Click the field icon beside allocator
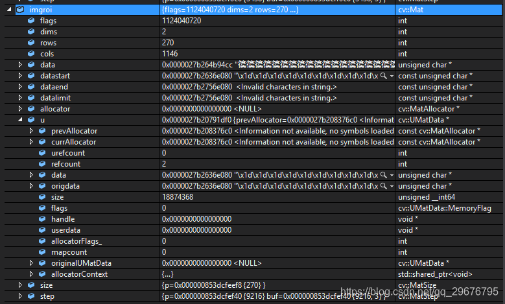Viewport: 505px width, 304px height. [31, 108]
